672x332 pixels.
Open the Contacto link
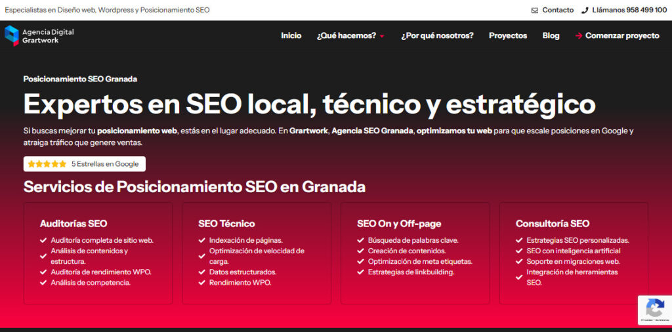[x=557, y=10]
